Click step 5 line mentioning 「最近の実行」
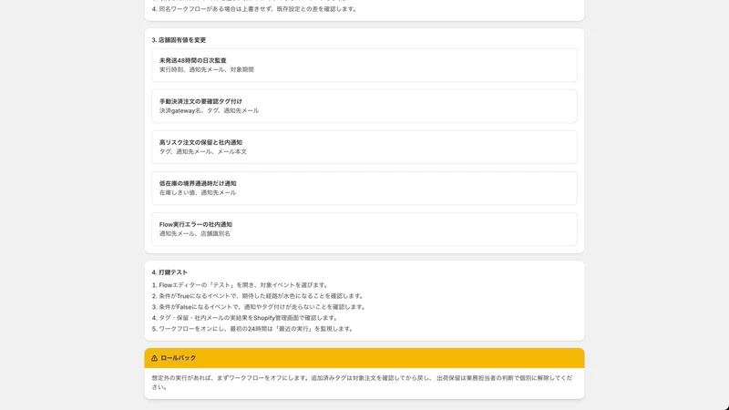The width and height of the screenshot is (729, 410). 253,329
